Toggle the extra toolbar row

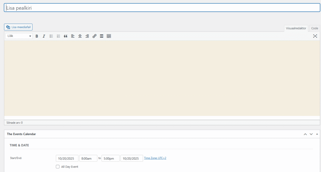pyautogui.click(x=109, y=36)
